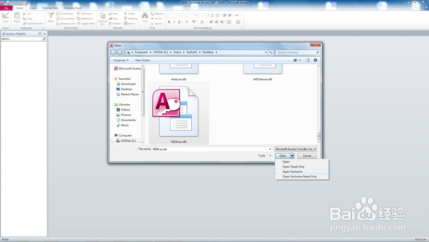Open the File tab
The image size is (429, 242).
[x=6, y=8]
